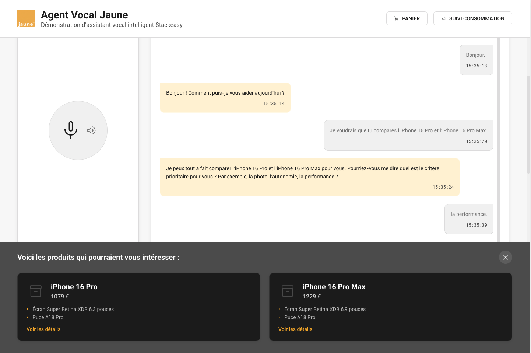Image resolution: width=531 pixels, height=353 pixels.
Task: Click the 1229 € price of iPhone 16 Pro Max
Action: [x=311, y=296]
